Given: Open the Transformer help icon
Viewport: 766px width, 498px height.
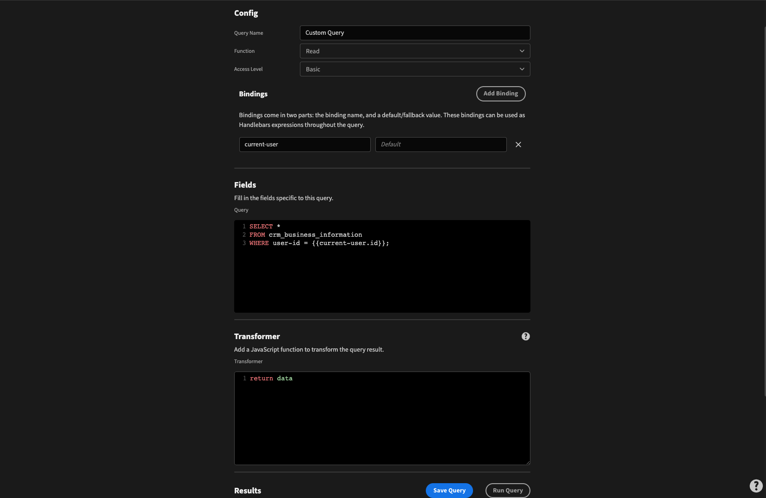Looking at the screenshot, I should [x=525, y=336].
